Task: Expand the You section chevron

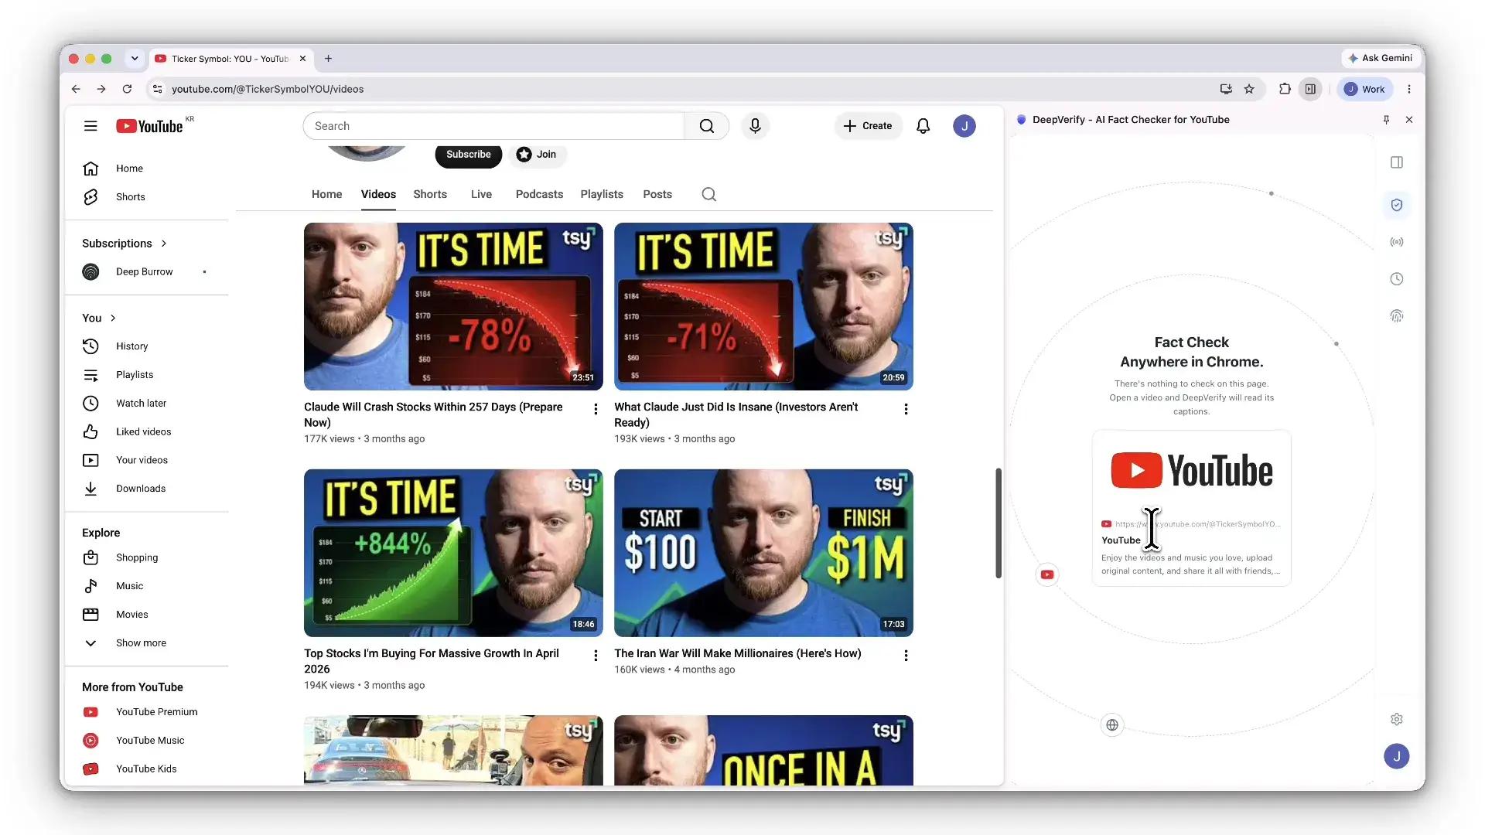Action: coord(113,318)
